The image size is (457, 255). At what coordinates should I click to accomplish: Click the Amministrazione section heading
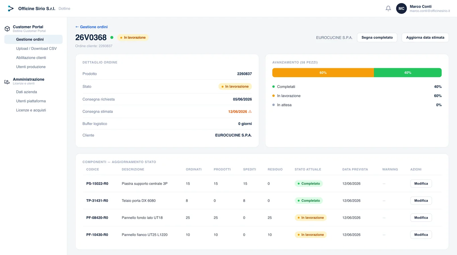(x=28, y=79)
